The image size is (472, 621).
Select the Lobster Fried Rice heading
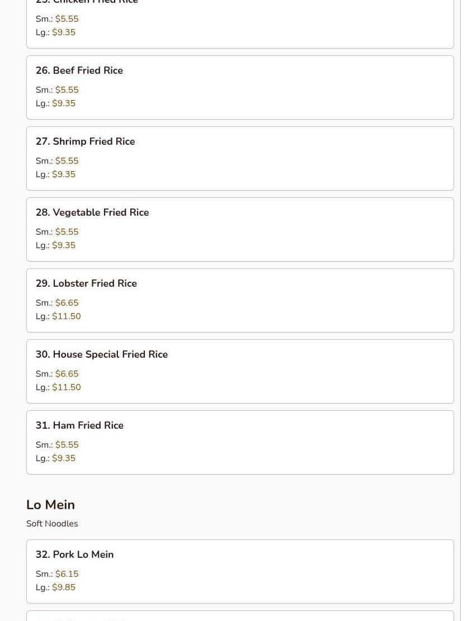(86, 283)
